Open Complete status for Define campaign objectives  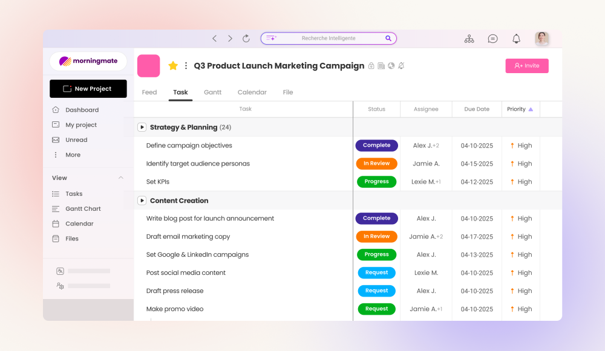pos(376,146)
